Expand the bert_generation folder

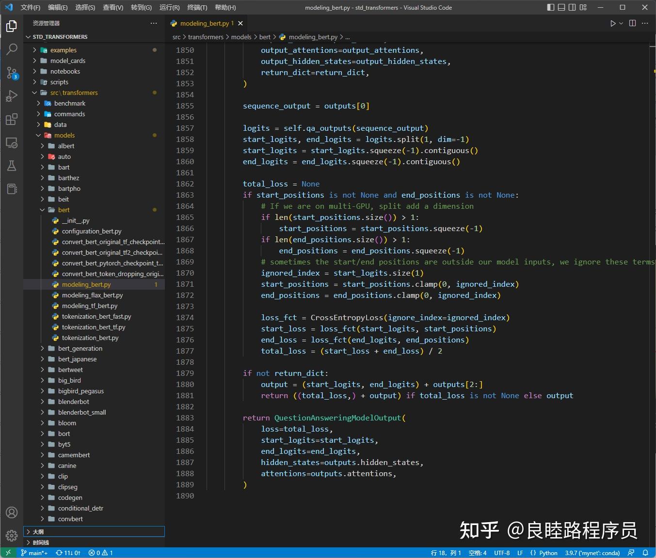coord(94,348)
